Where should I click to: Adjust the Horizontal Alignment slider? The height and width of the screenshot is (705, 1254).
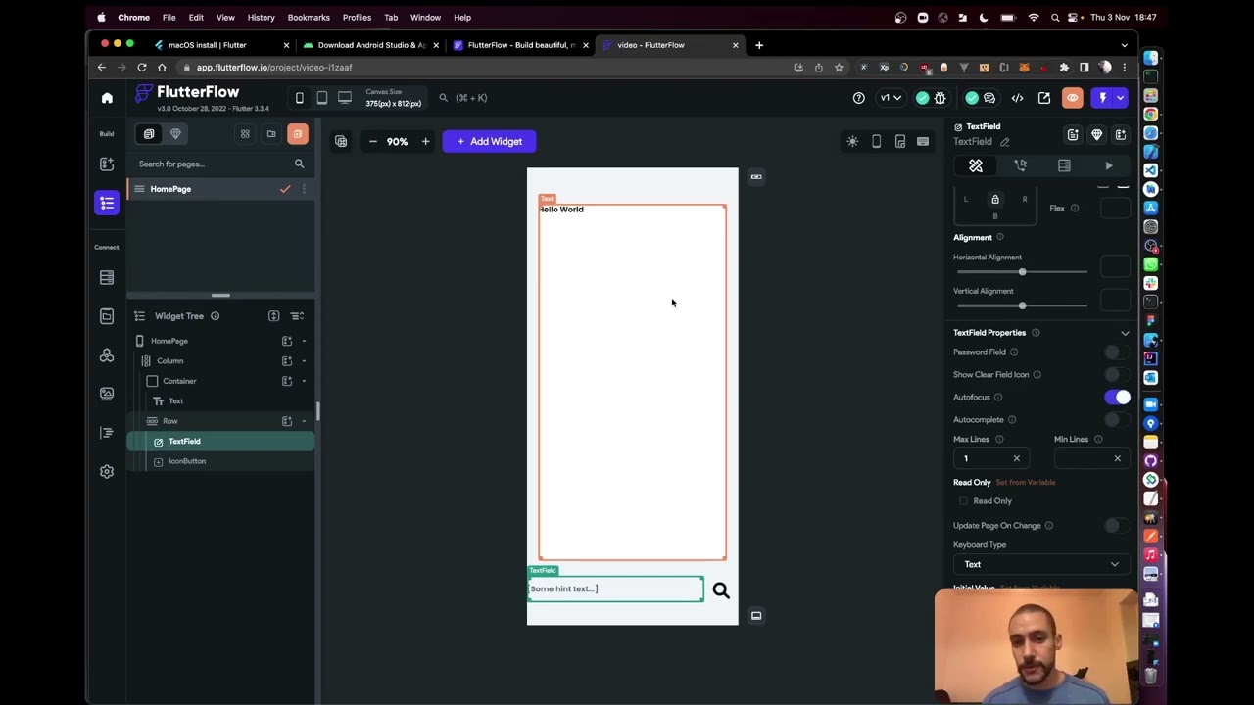(1022, 272)
